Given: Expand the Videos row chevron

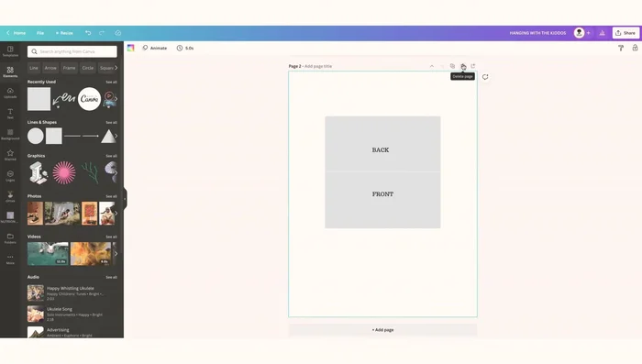Looking at the screenshot, I should [x=116, y=253].
